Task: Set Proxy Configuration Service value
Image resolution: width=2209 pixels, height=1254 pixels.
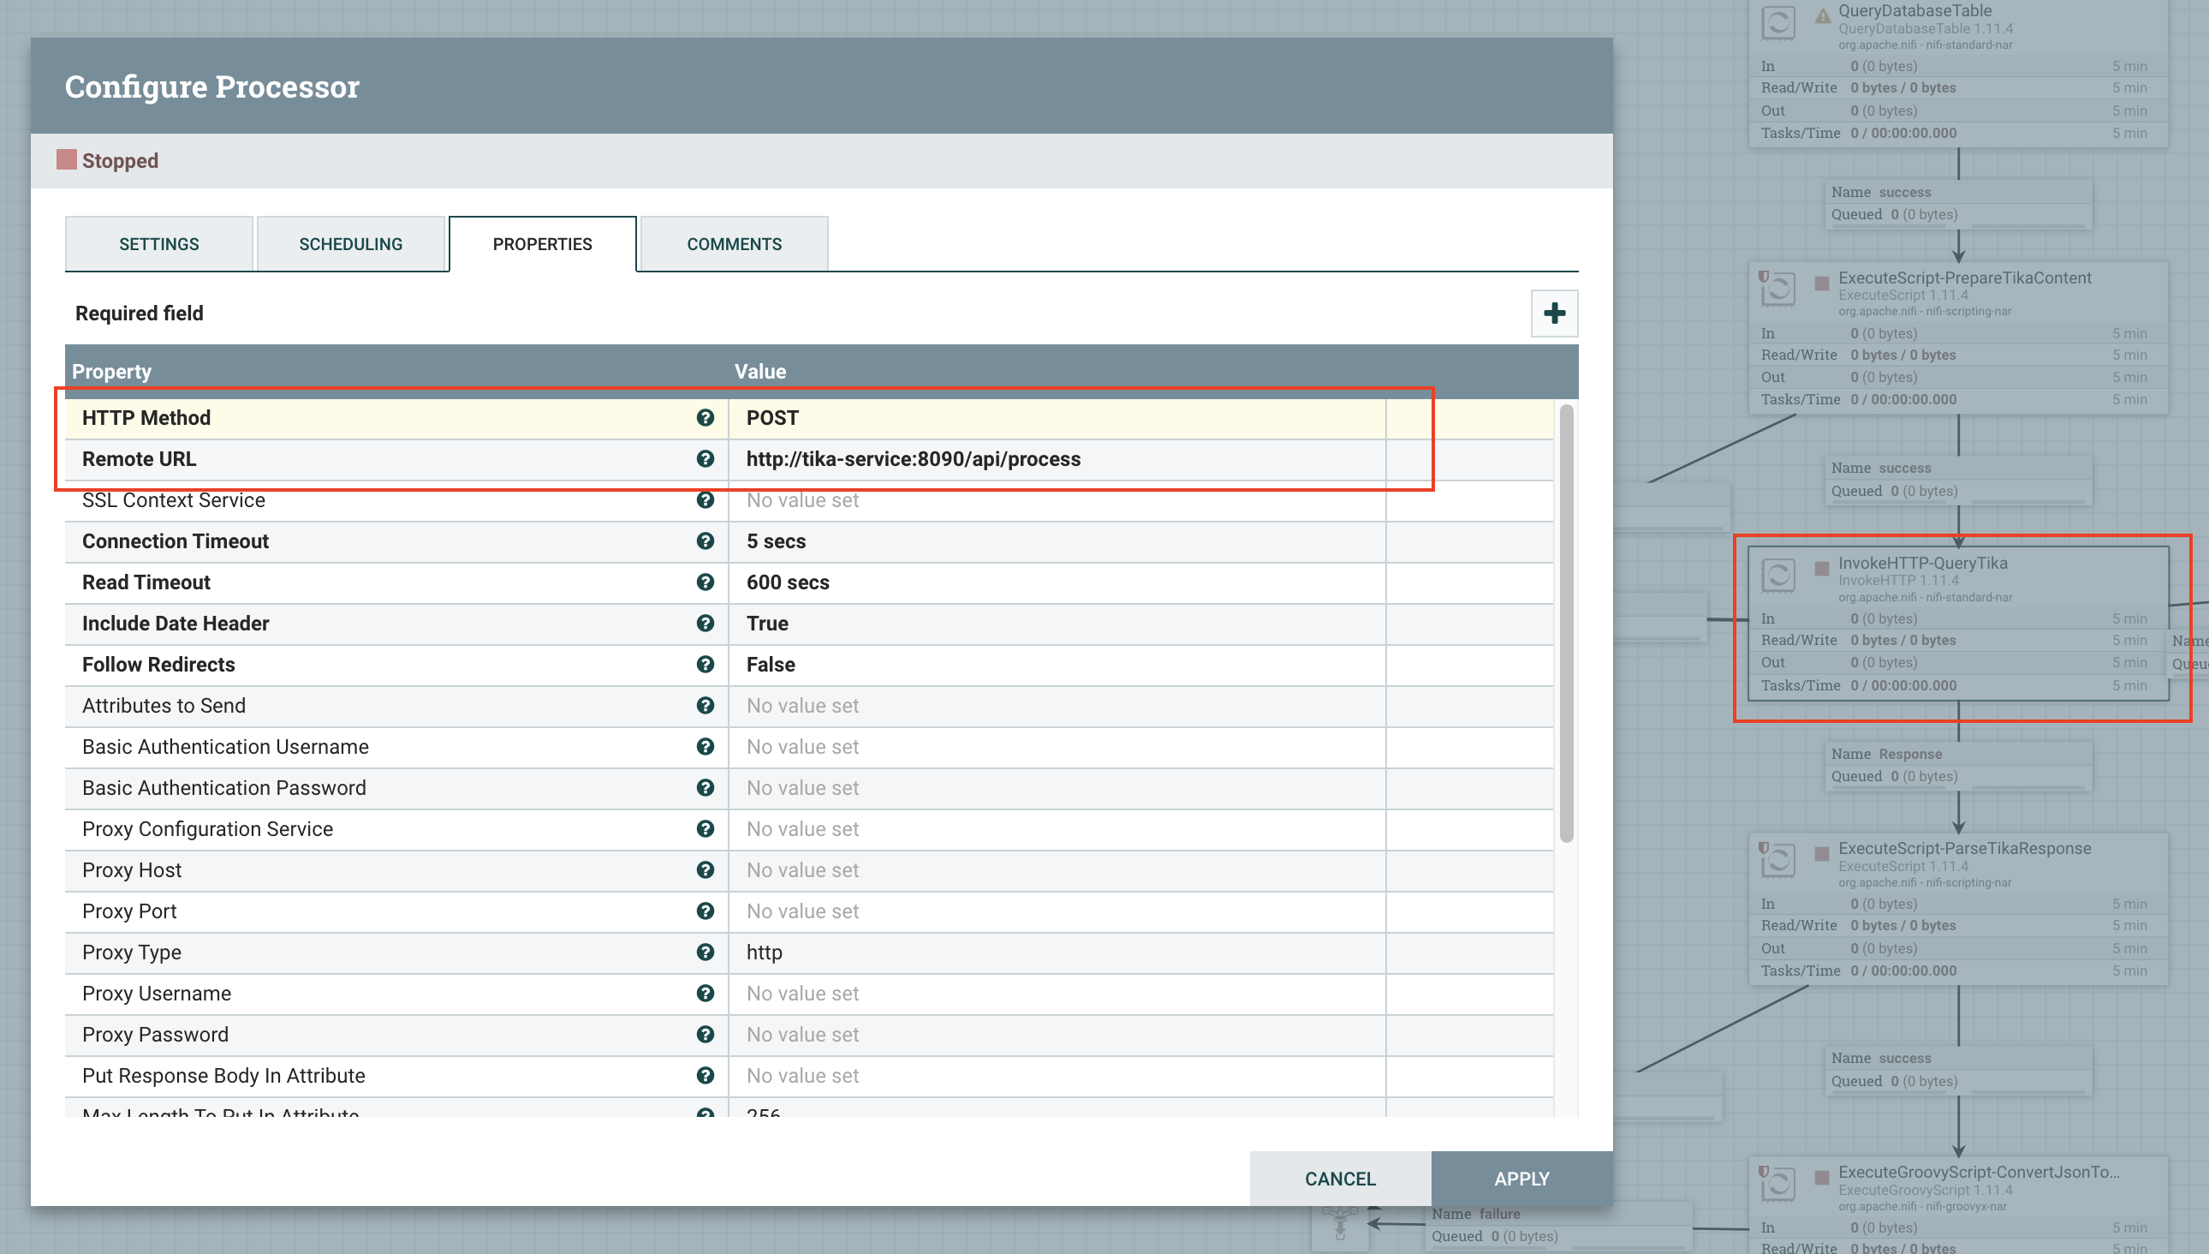Action: tap(1057, 829)
